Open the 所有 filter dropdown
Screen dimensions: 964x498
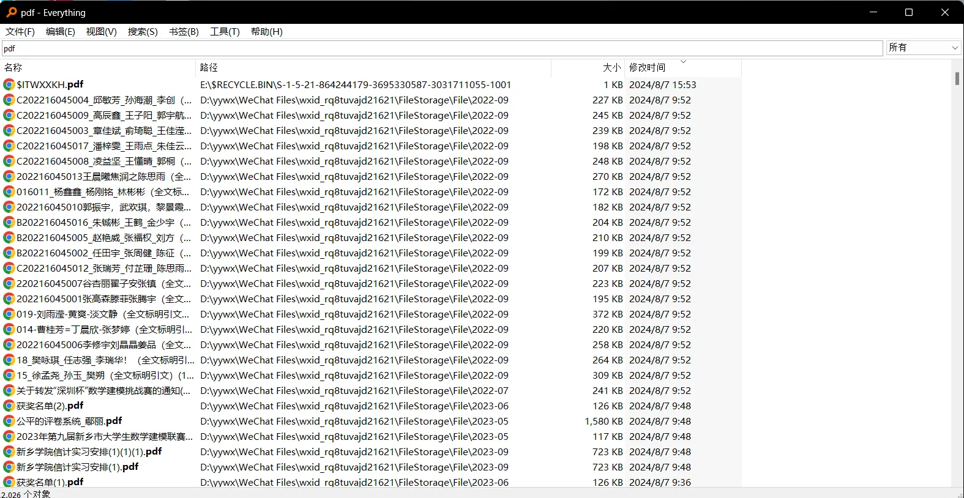[923, 48]
